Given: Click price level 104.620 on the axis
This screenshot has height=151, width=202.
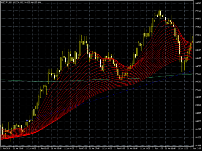Looking at the screenshot, I should pyautogui.click(x=198, y=27).
